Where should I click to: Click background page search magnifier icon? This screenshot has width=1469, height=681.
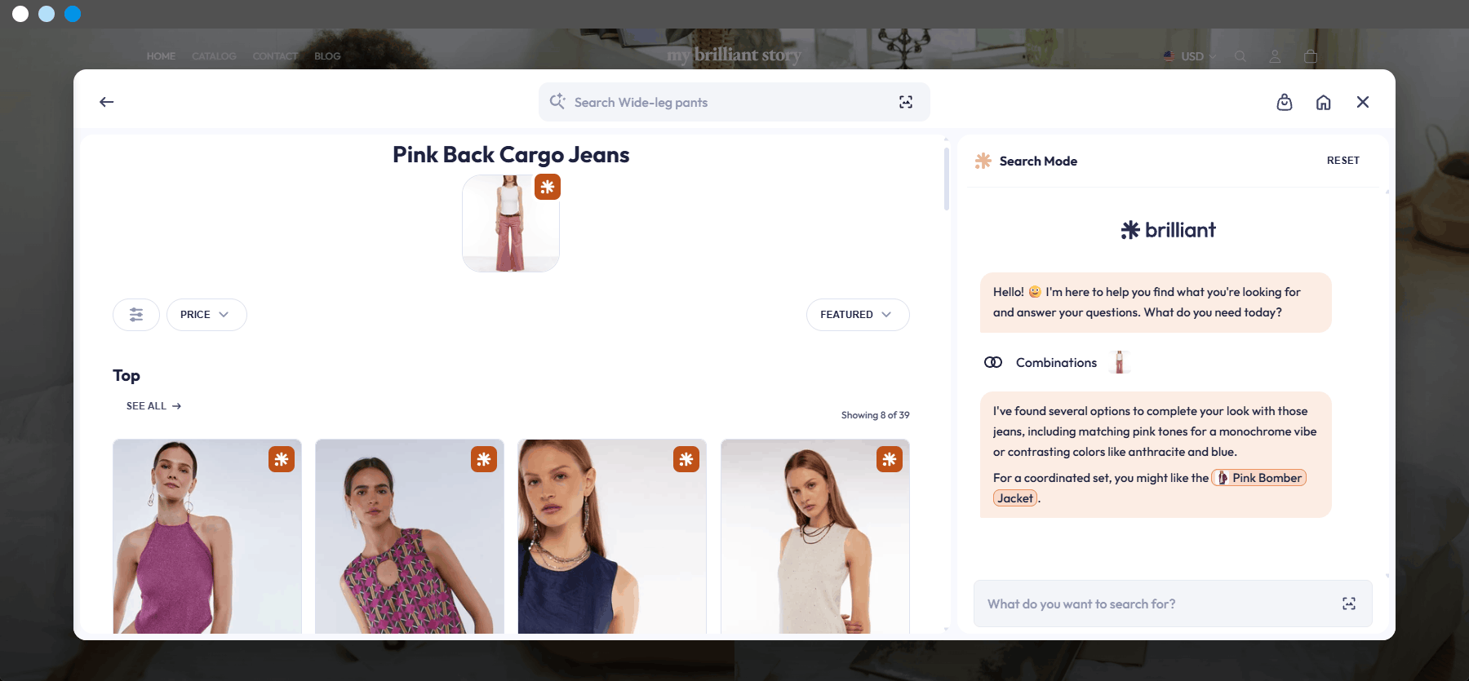1240,56
